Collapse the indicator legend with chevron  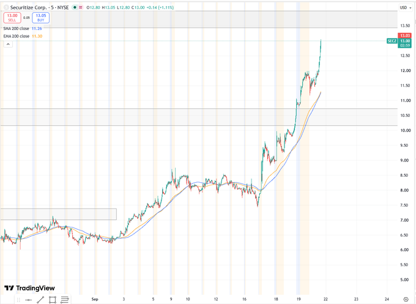8,44
